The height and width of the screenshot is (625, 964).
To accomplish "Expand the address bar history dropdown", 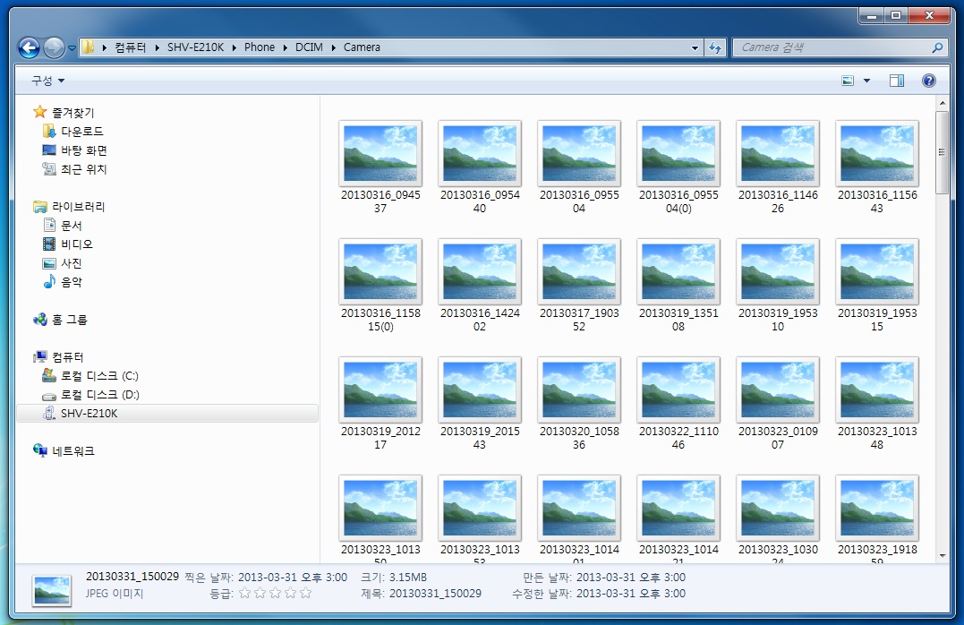I will tap(695, 47).
